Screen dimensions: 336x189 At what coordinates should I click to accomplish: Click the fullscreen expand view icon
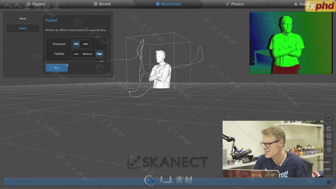tap(329, 150)
